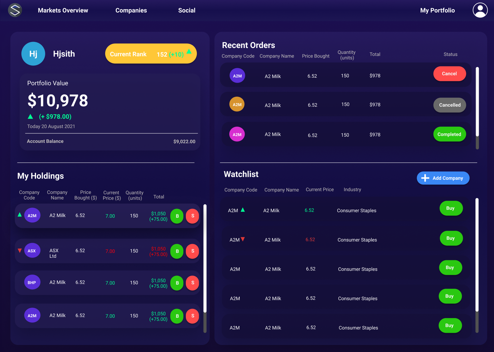Click the Recent Orders scrollbar

[x=477, y=108]
